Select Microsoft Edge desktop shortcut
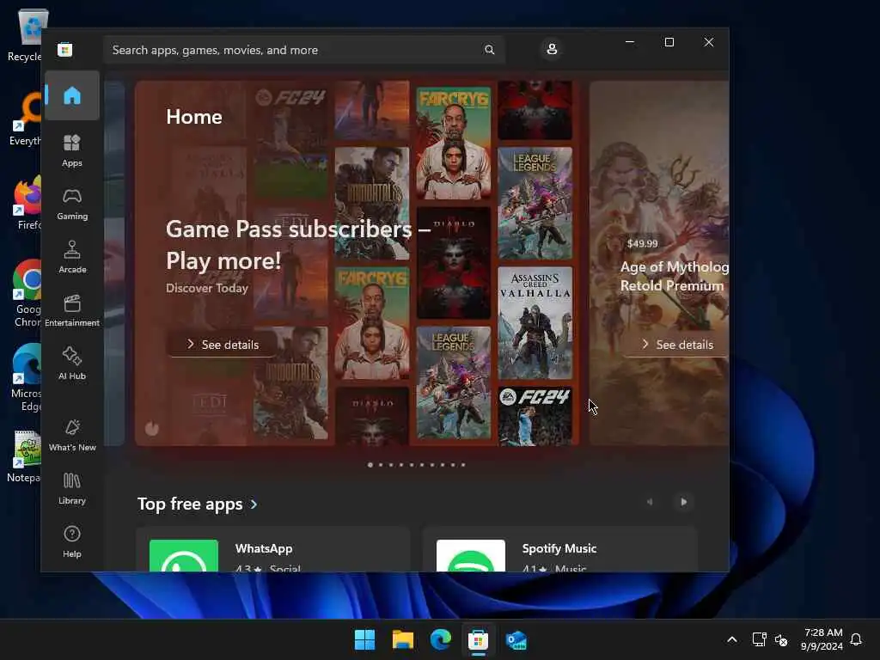The height and width of the screenshot is (660, 880). [25, 378]
